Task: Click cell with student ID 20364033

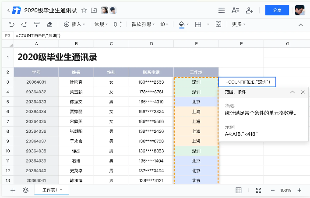Action: [x=36, y=102]
